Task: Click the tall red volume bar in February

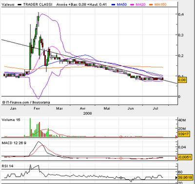Action: [39, 129]
